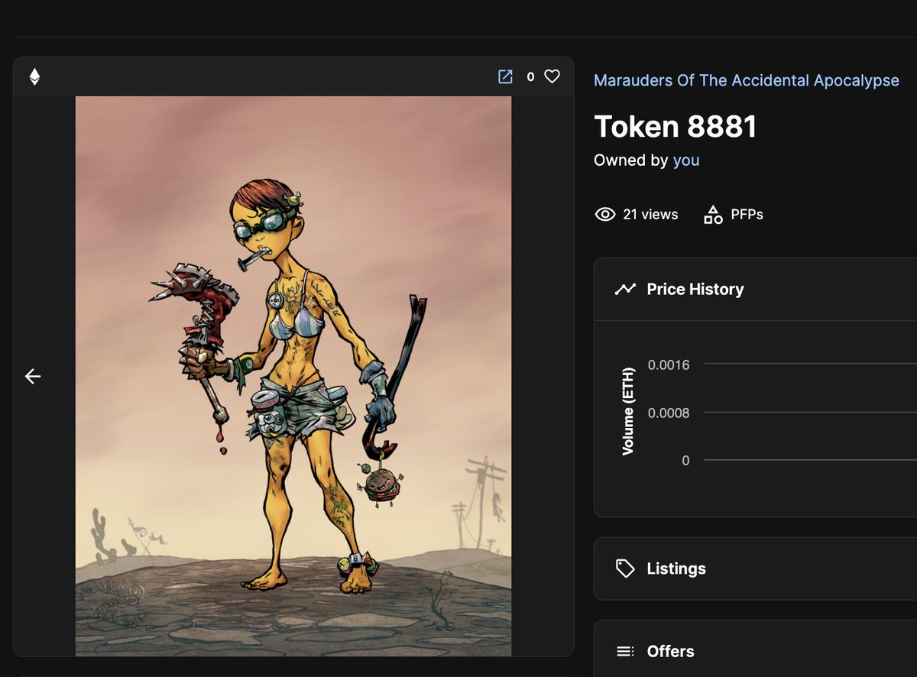Viewport: 917px width, 677px height.
Task: Click the Token 8881 artwork image
Action: point(293,376)
